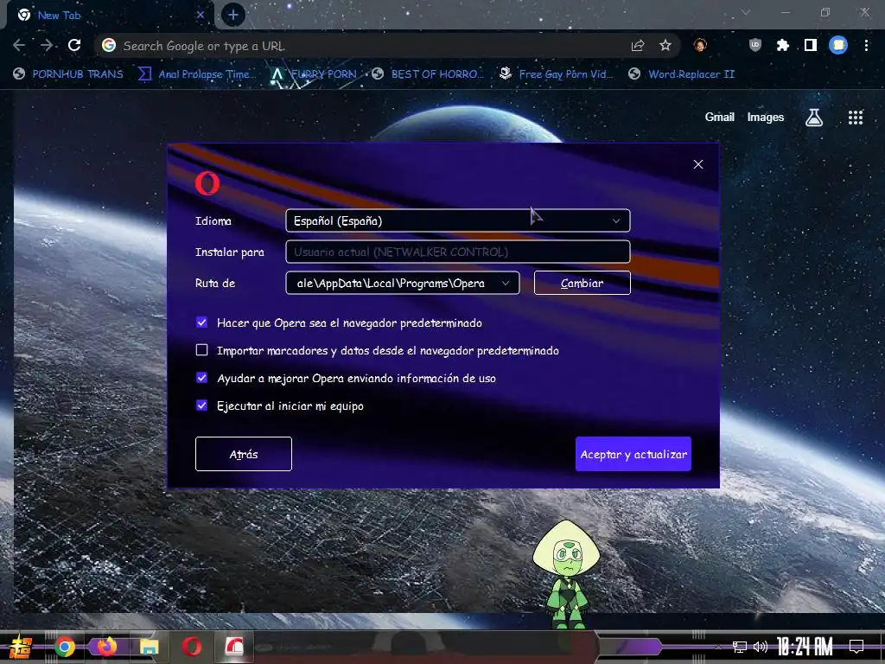Uncheck Ayudar a mejorar Opera option
The image size is (885, 664).
point(201,378)
